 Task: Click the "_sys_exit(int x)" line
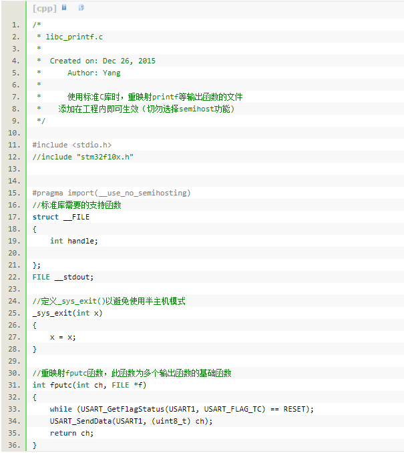point(67,313)
